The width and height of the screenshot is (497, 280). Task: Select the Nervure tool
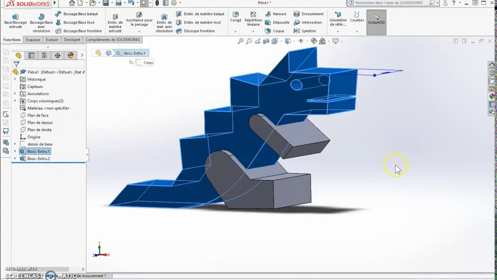coord(275,14)
